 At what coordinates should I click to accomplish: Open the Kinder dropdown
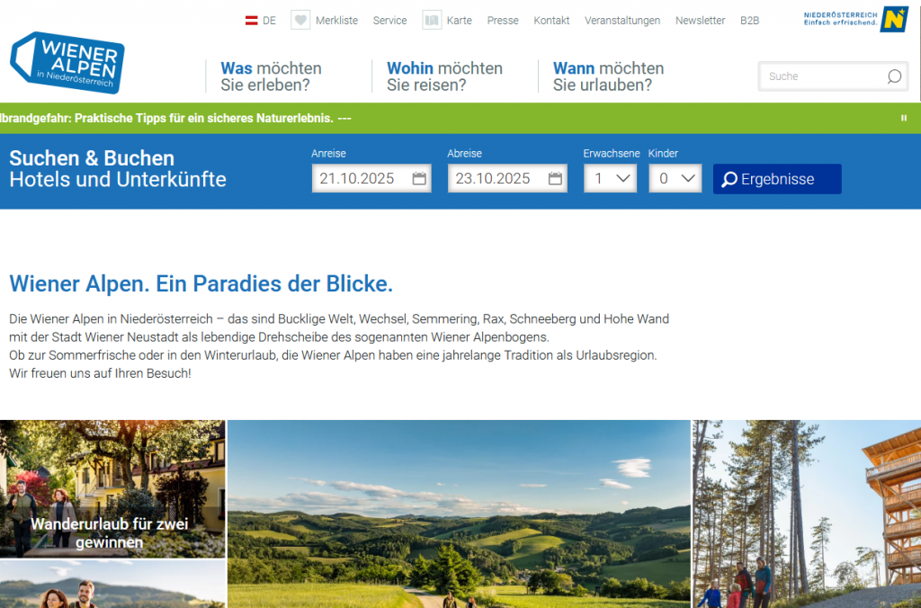[x=675, y=178]
